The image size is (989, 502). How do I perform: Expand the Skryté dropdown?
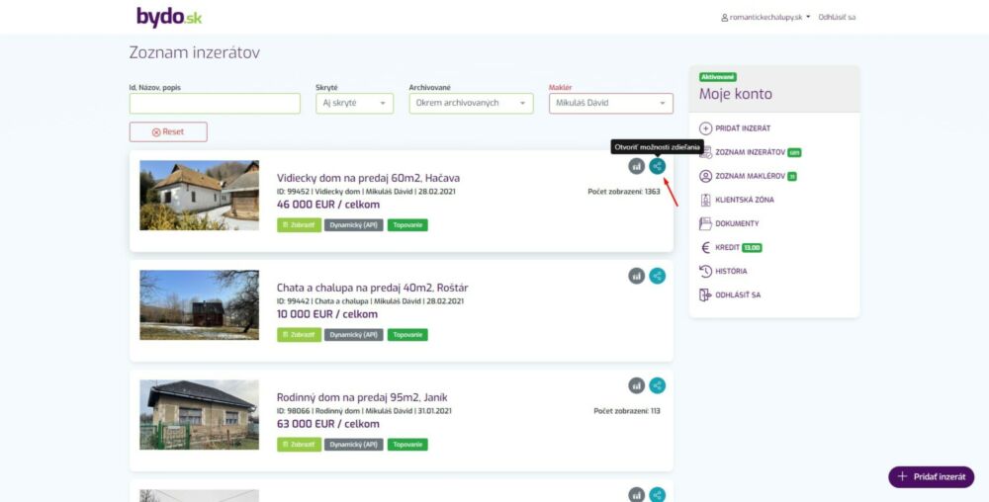[354, 103]
